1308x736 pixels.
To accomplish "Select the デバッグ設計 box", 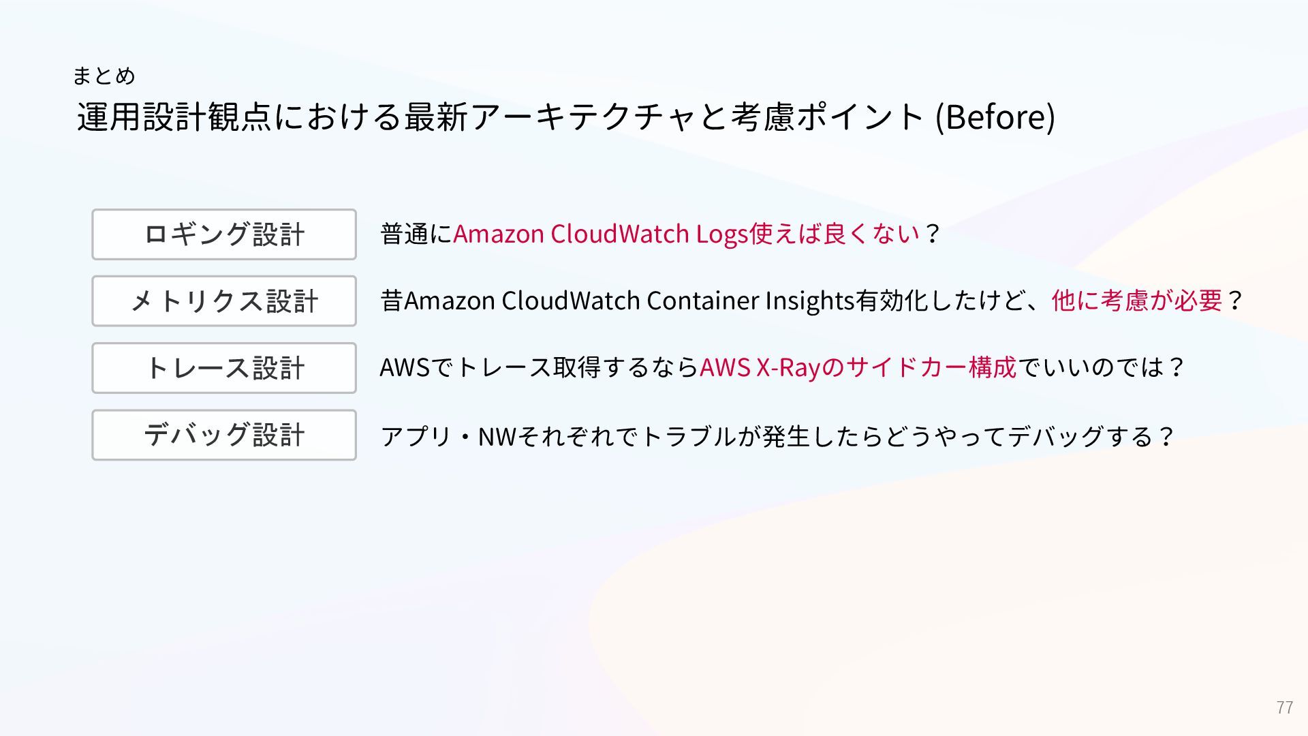I will [x=224, y=435].
